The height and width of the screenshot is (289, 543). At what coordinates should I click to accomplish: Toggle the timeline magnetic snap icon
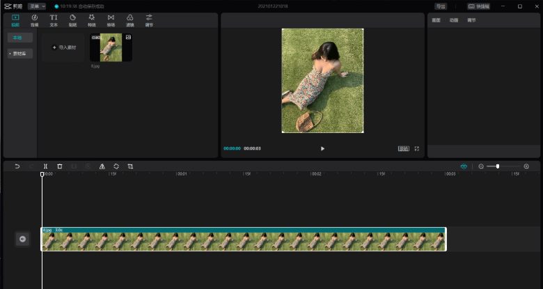click(x=464, y=166)
